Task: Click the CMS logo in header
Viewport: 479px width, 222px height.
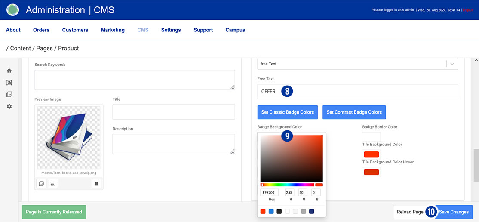Action: [13, 10]
